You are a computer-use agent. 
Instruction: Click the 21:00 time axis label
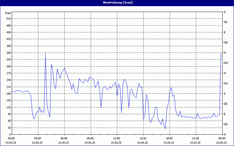click(x=196, y=138)
